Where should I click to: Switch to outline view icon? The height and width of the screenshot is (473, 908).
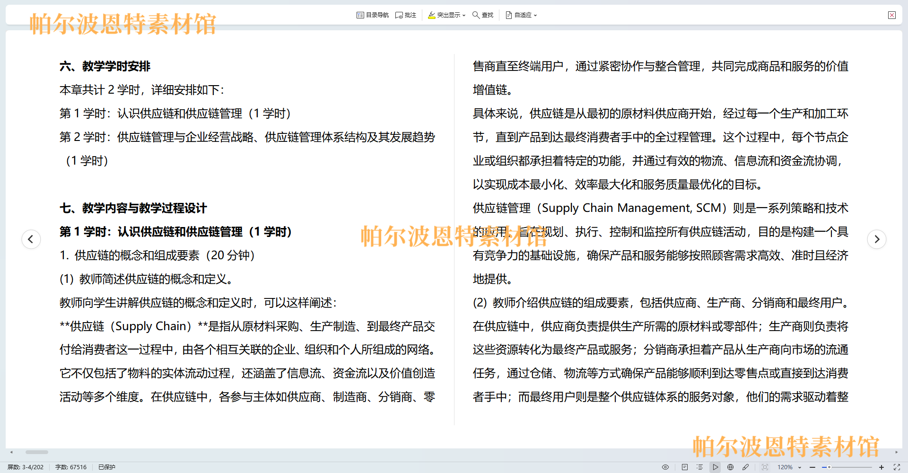700,467
